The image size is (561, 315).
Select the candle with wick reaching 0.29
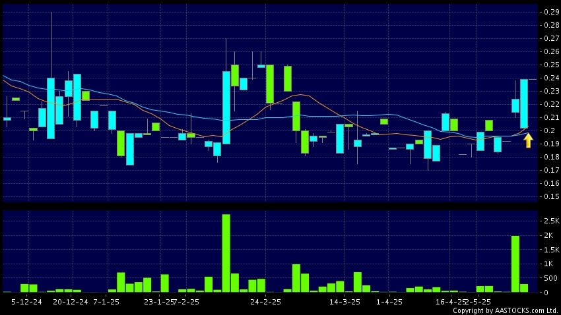pos(51,108)
